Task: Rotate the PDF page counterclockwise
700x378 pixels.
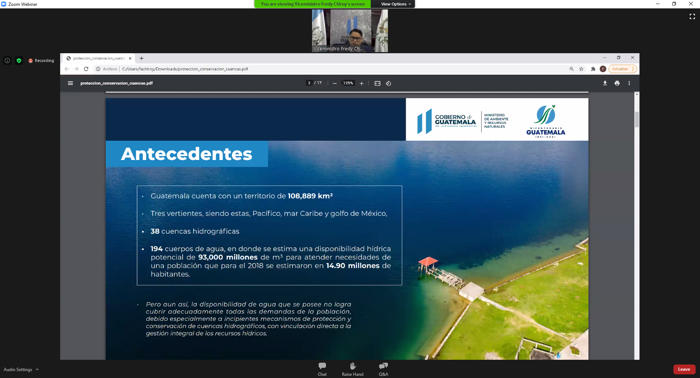Action: pyautogui.click(x=389, y=83)
